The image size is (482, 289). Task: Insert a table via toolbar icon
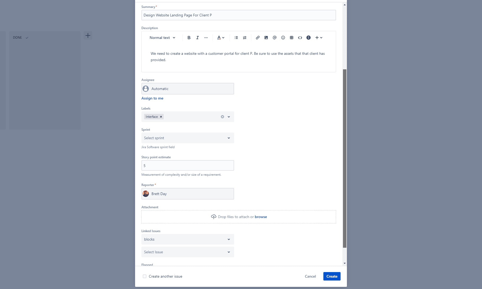point(291,38)
